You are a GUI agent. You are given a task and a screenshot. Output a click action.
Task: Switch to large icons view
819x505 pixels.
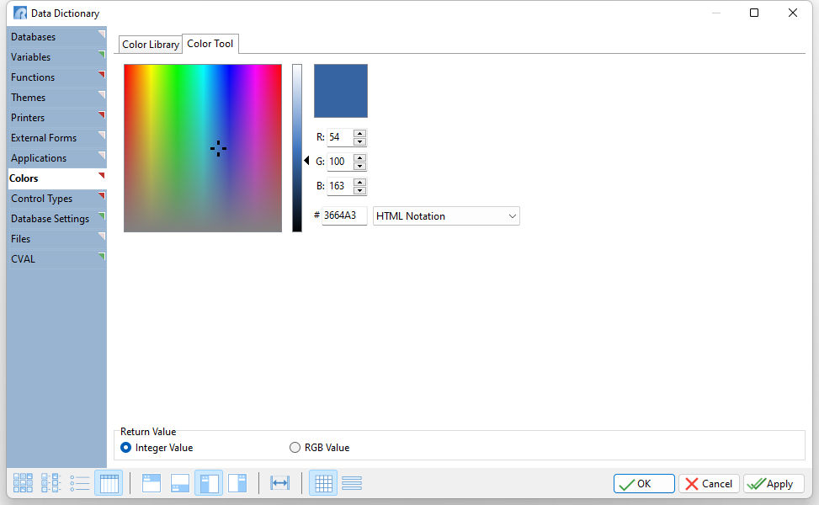(23, 482)
